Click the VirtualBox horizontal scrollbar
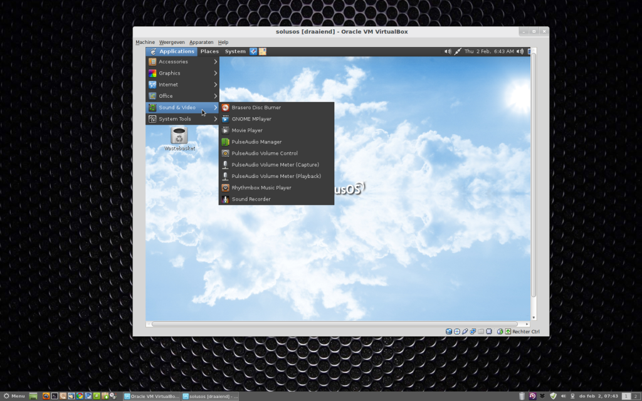 [x=335, y=324]
